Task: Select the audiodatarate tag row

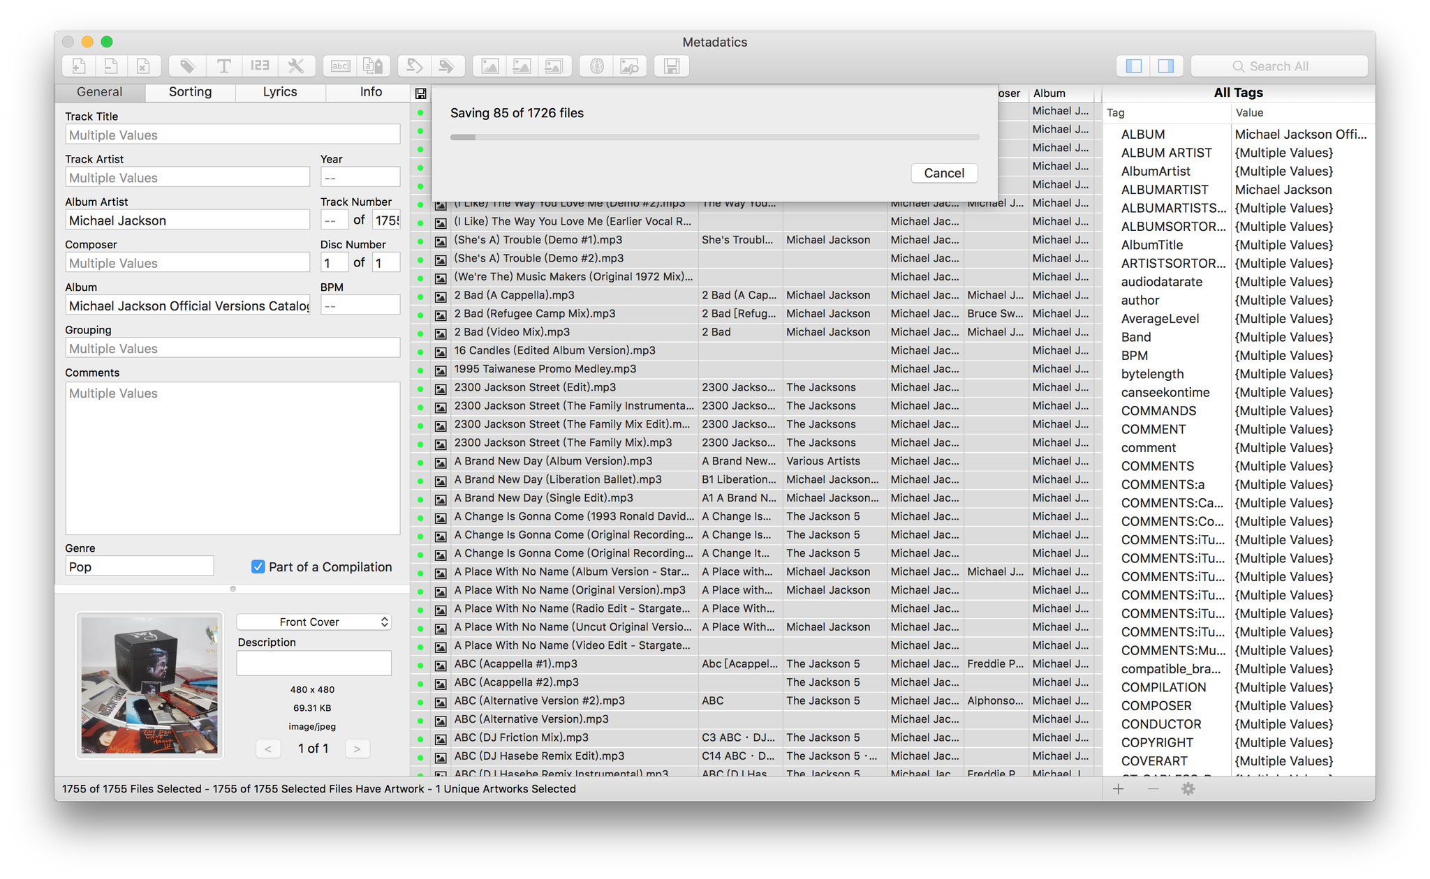Action: (x=1239, y=282)
